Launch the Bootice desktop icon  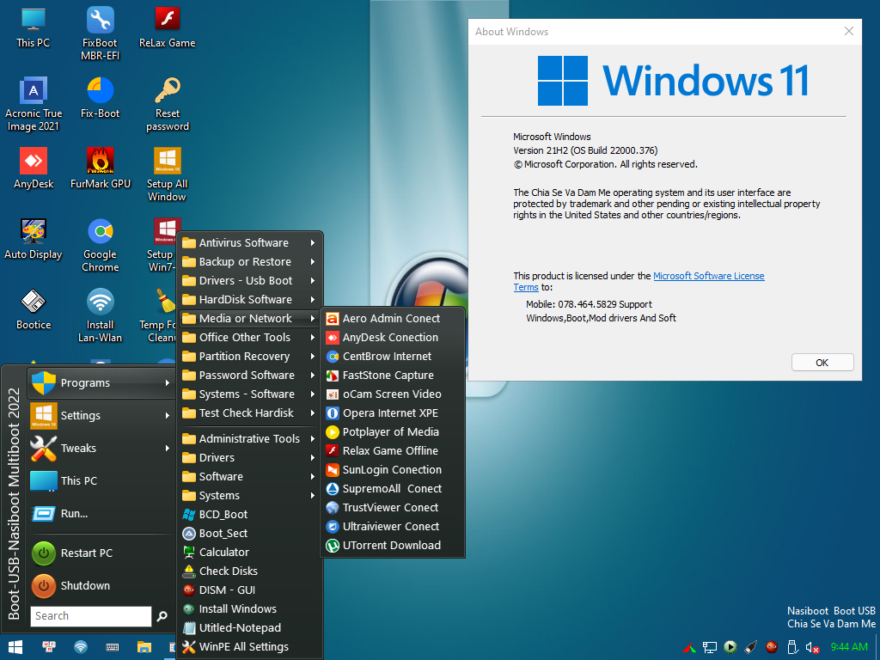pyautogui.click(x=34, y=302)
